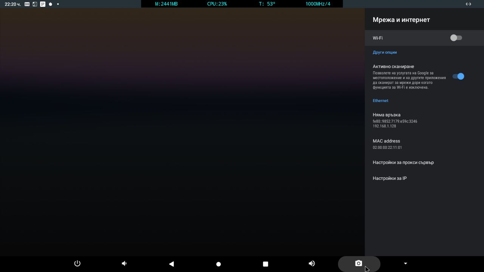The image size is (484, 272).
Task: Click the Ethernet section label
Action: [380, 101]
